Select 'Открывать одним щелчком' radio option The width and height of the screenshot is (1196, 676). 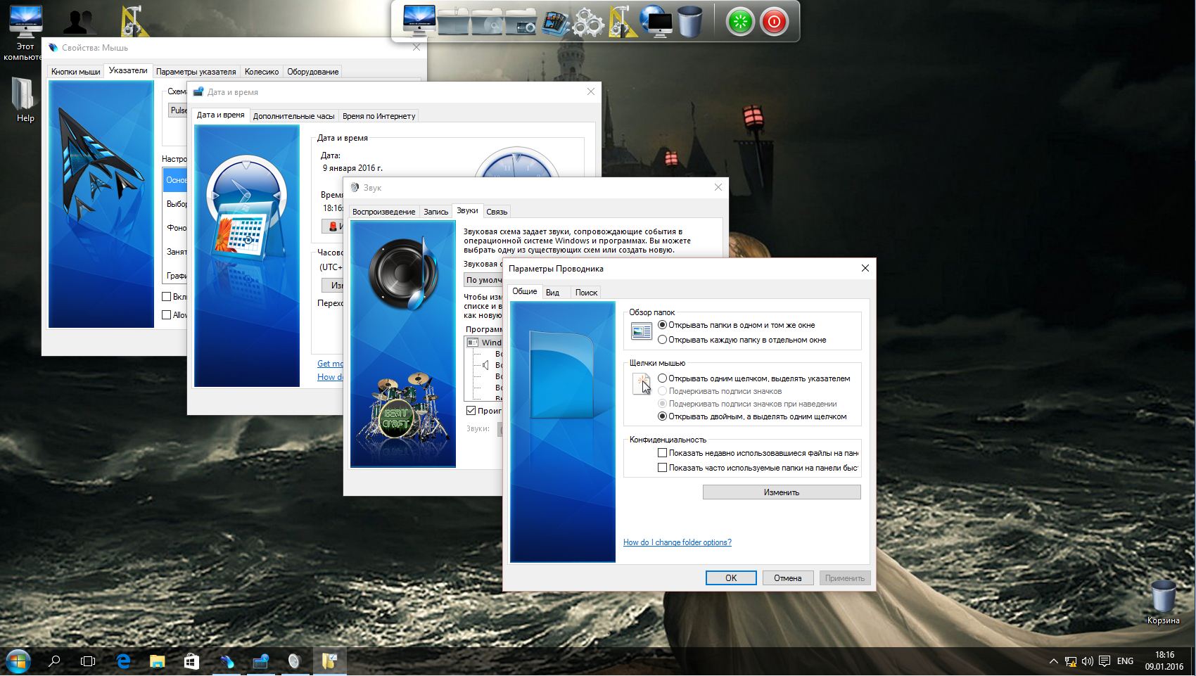662,378
